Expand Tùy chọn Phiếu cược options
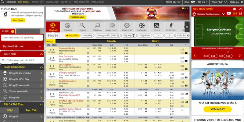The image size is (244, 122). tap(22, 46)
